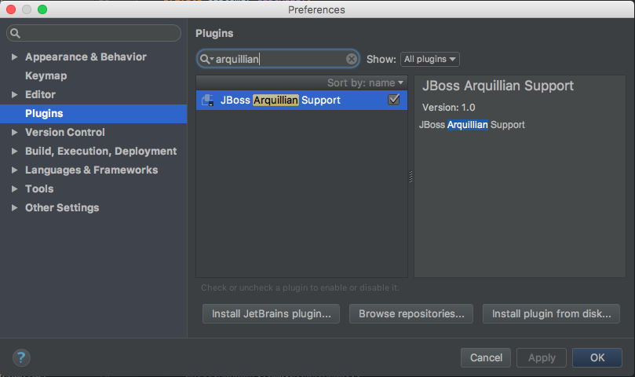This screenshot has width=635, height=377.
Task: Clear the arquillian plugin search text
Action: pyautogui.click(x=352, y=59)
